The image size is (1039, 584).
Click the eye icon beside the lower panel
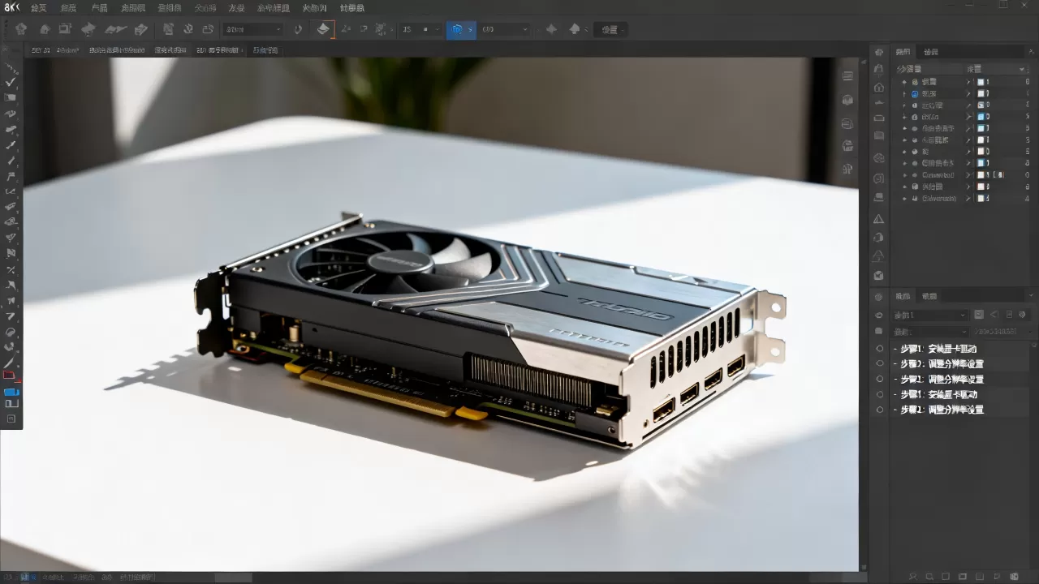click(x=878, y=315)
